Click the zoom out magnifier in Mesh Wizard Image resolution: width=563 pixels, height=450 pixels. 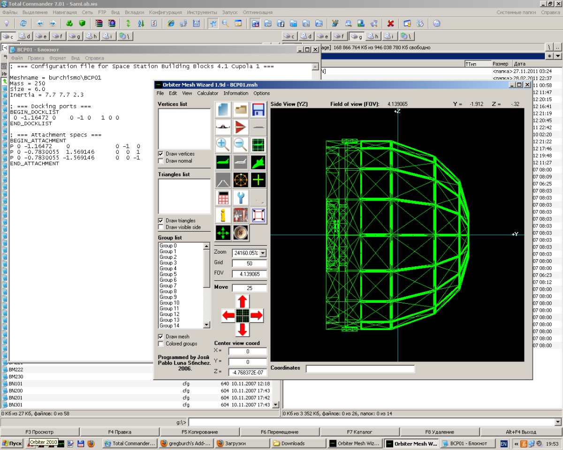click(241, 144)
